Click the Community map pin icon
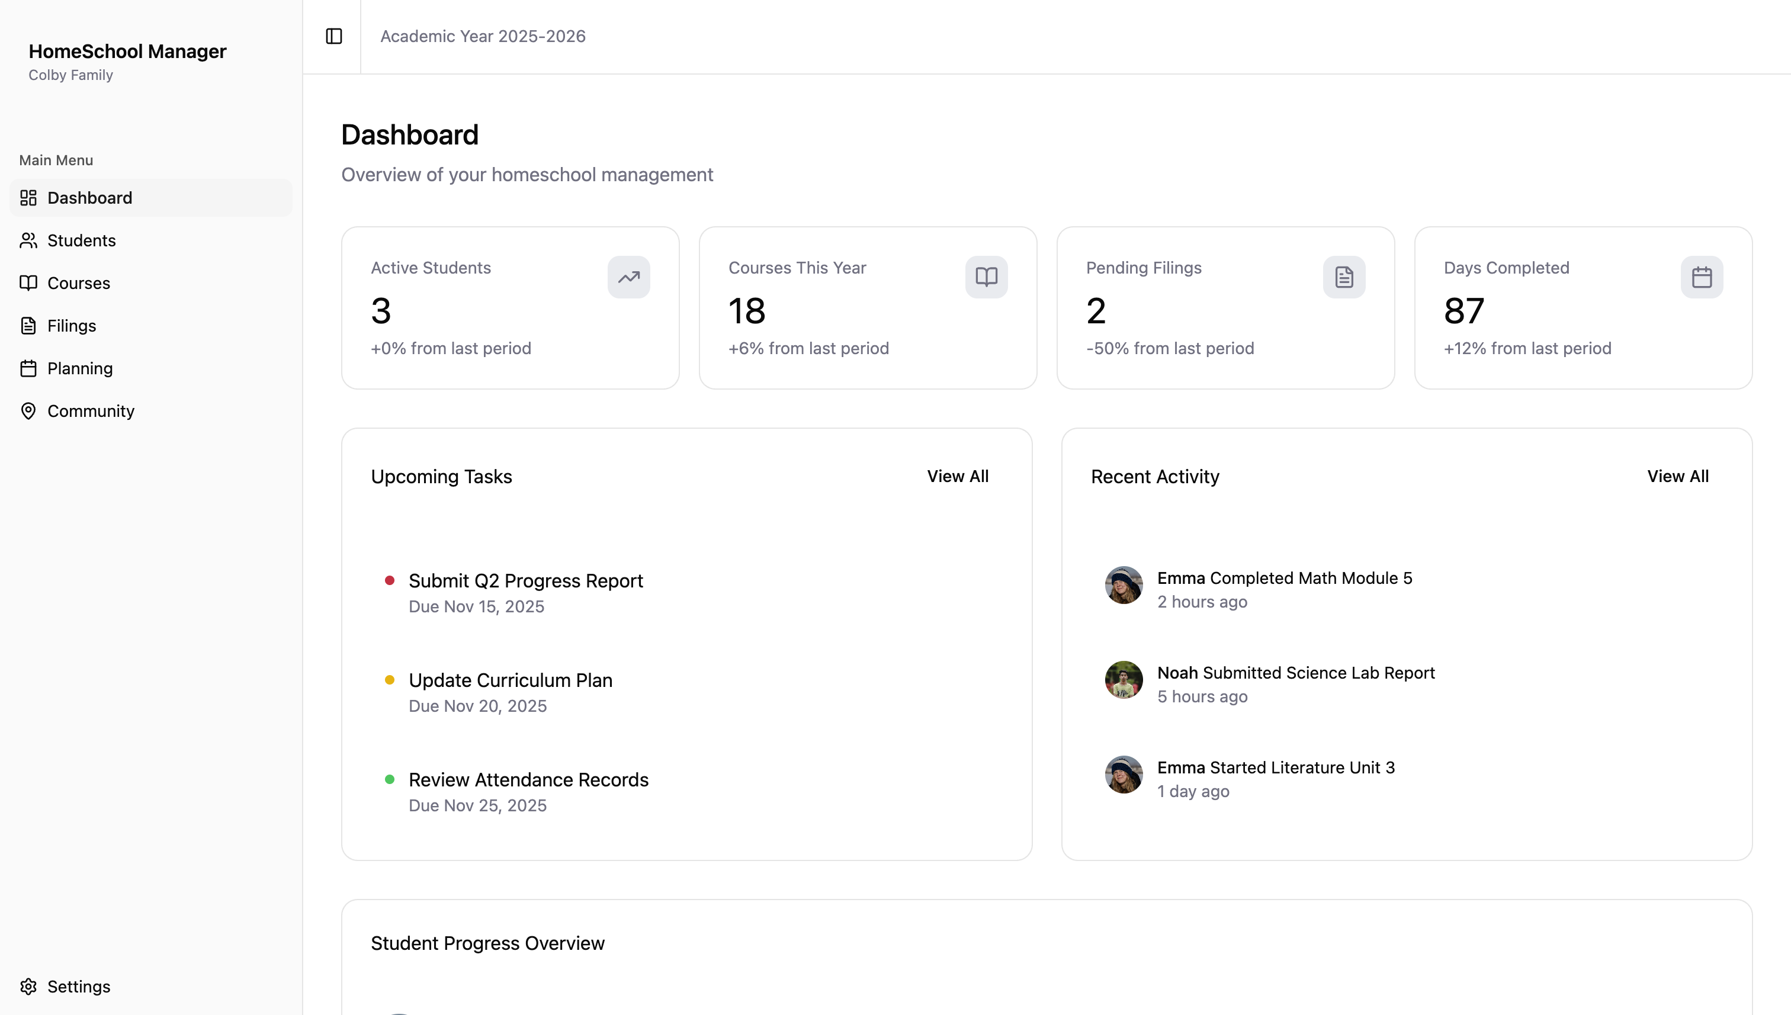The width and height of the screenshot is (1791, 1015). tap(28, 410)
